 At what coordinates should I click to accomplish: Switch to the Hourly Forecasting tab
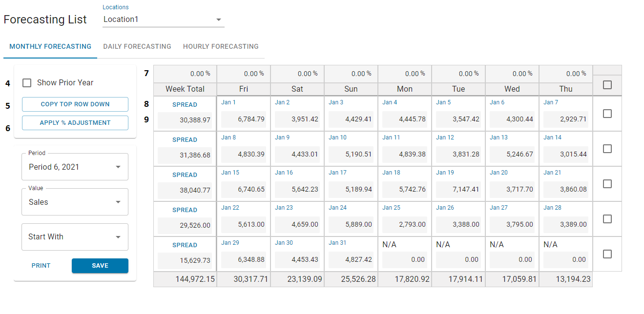221,46
